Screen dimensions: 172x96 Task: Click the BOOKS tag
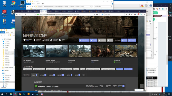point(82,69)
